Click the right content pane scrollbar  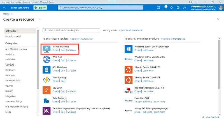tap(219, 65)
